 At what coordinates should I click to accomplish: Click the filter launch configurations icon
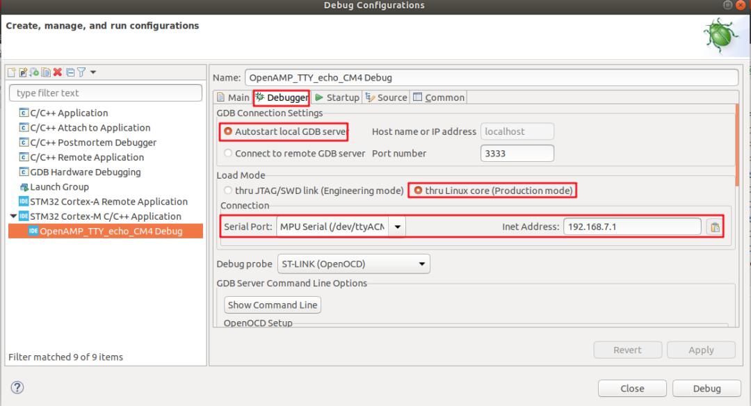point(81,72)
